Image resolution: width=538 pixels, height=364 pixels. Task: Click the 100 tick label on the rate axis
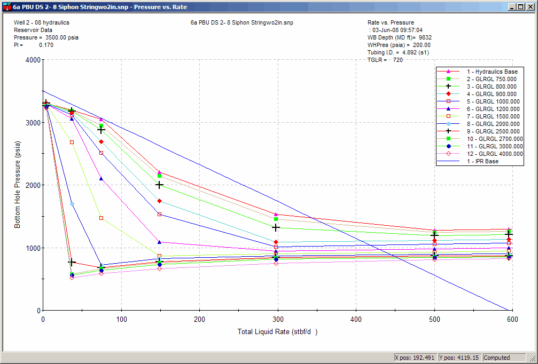(x=121, y=320)
